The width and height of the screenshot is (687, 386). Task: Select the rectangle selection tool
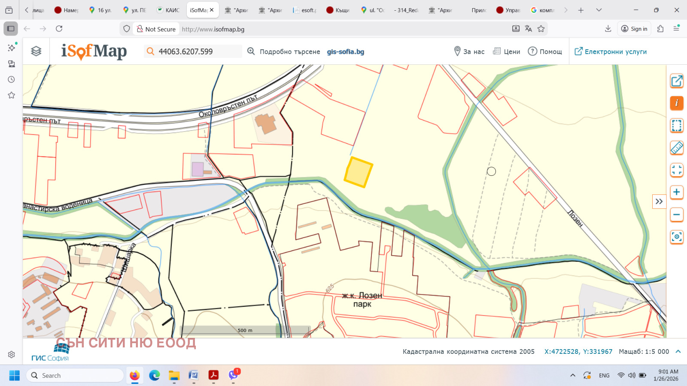pyautogui.click(x=677, y=126)
